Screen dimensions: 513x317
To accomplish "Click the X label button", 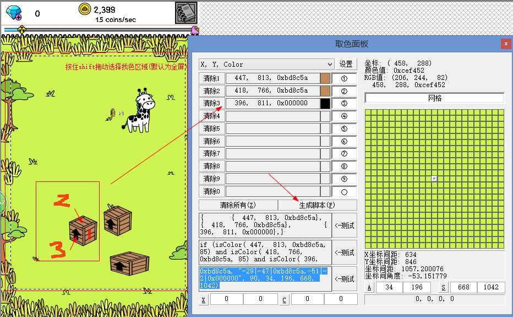I will (x=204, y=299).
